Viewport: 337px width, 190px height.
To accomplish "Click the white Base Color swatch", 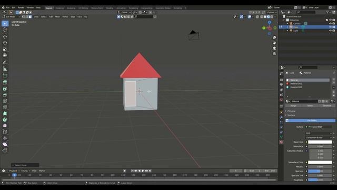I will click(320, 142).
